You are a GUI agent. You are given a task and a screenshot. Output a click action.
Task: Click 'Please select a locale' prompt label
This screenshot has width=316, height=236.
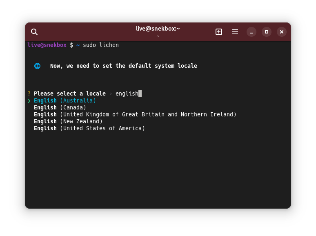tap(70, 94)
